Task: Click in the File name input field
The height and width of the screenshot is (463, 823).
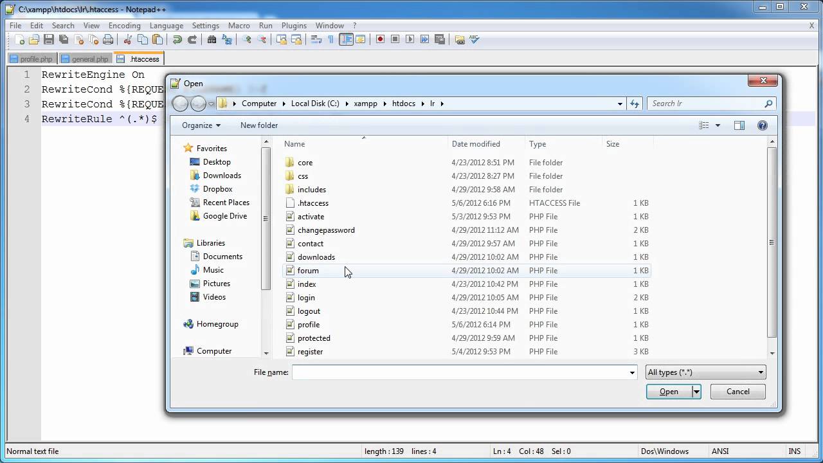Action: point(460,372)
